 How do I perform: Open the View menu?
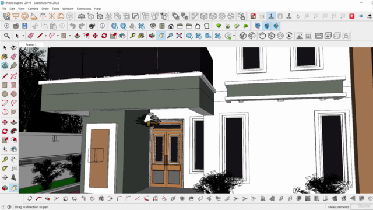click(x=21, y=9)
